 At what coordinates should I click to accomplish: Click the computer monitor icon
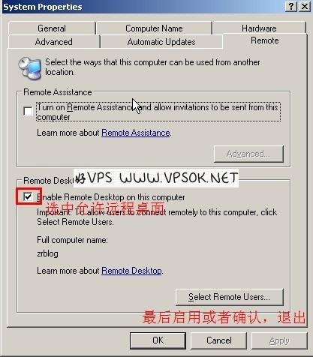tap(30, 68)
